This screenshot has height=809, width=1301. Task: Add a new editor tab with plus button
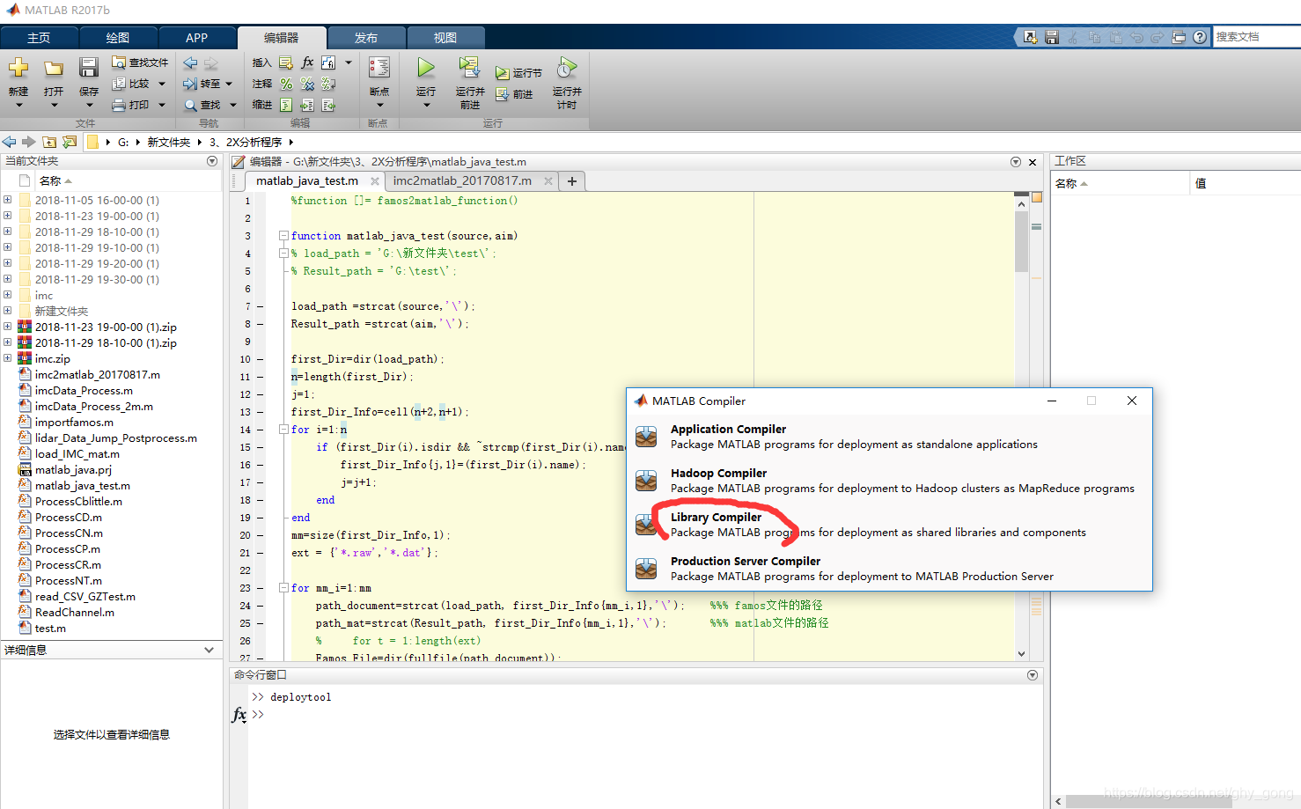tap(572, 181)
